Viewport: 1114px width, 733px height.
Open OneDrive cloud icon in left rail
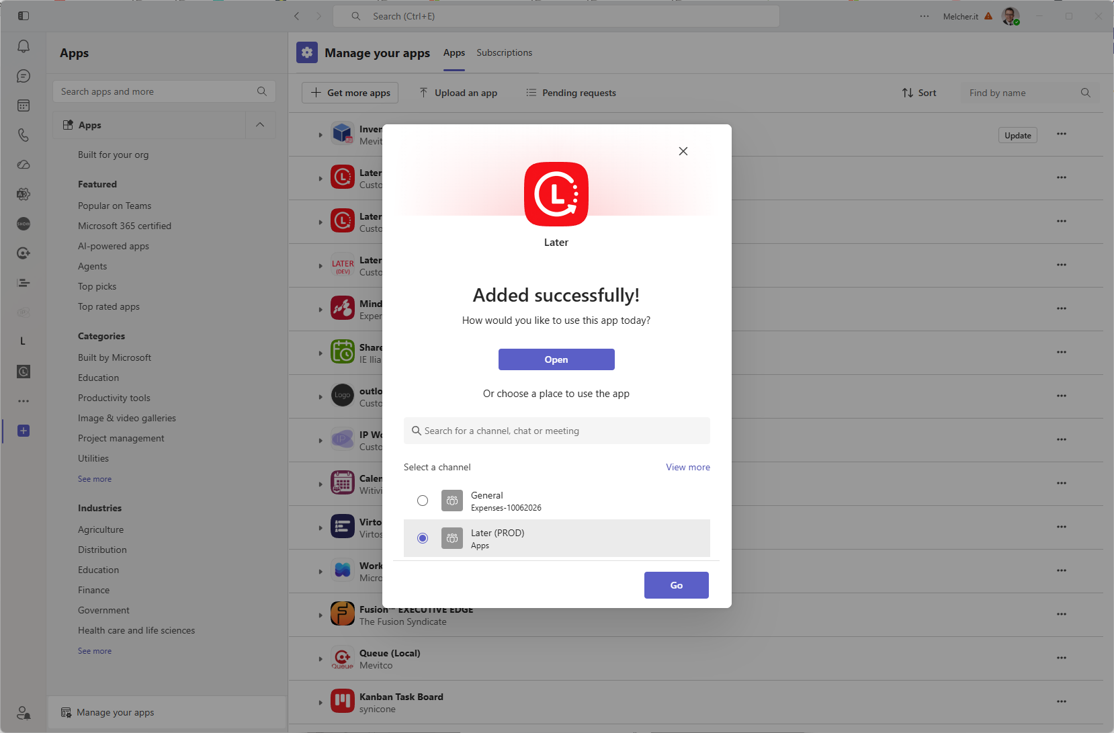coord(24,165)
